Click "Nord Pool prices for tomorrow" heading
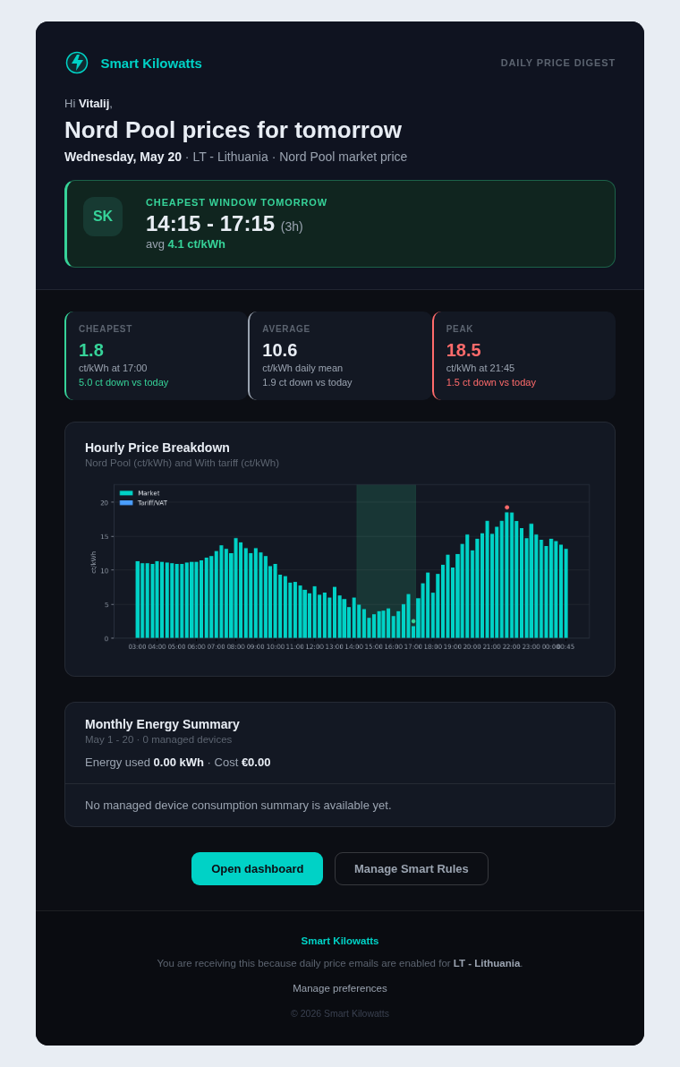 coord(234,130)
